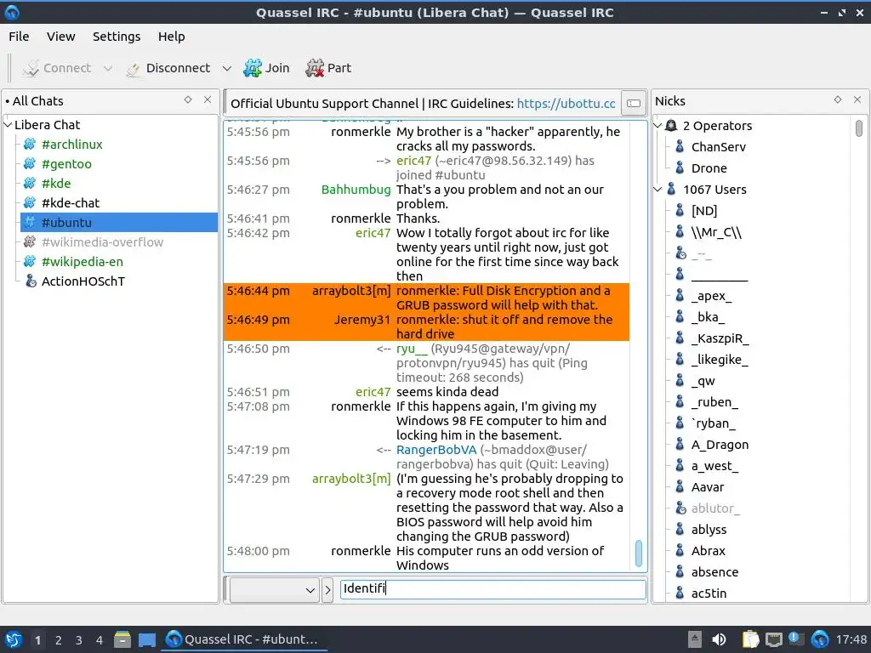Image resolution: width=871 pixels, height=653 pixels.
Task: Open the nick selector combo box
Action: coord(275,590)
